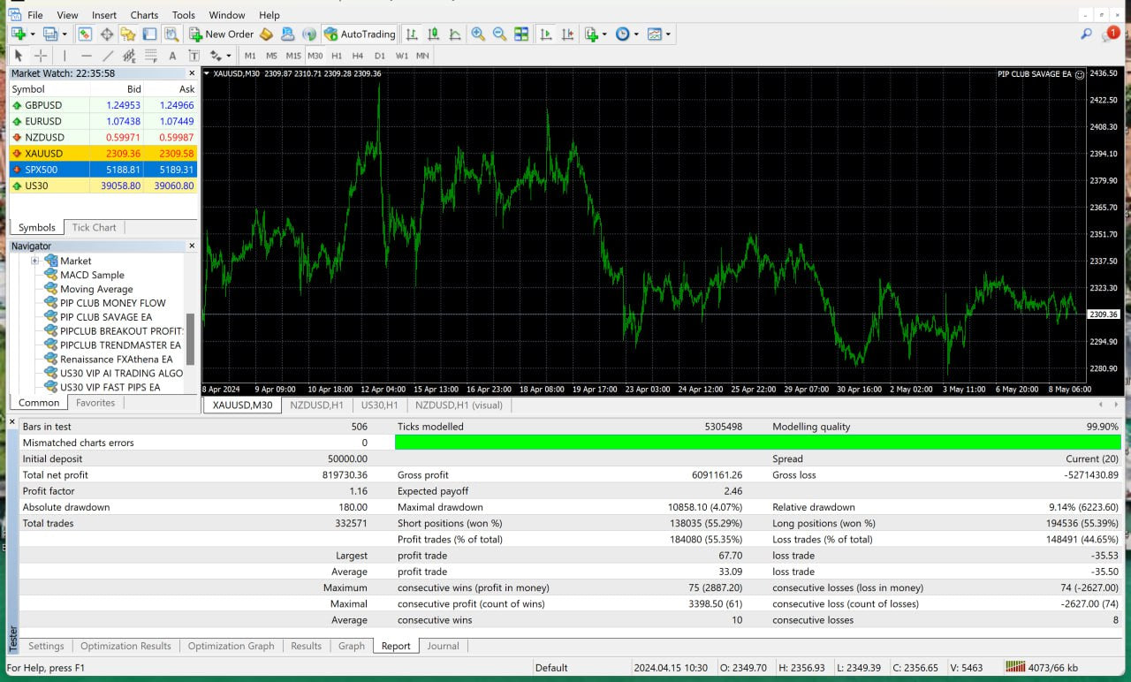Select the Vertical Line drawing tool
This screenshot has height=682, width=1131.
(65, 56)
